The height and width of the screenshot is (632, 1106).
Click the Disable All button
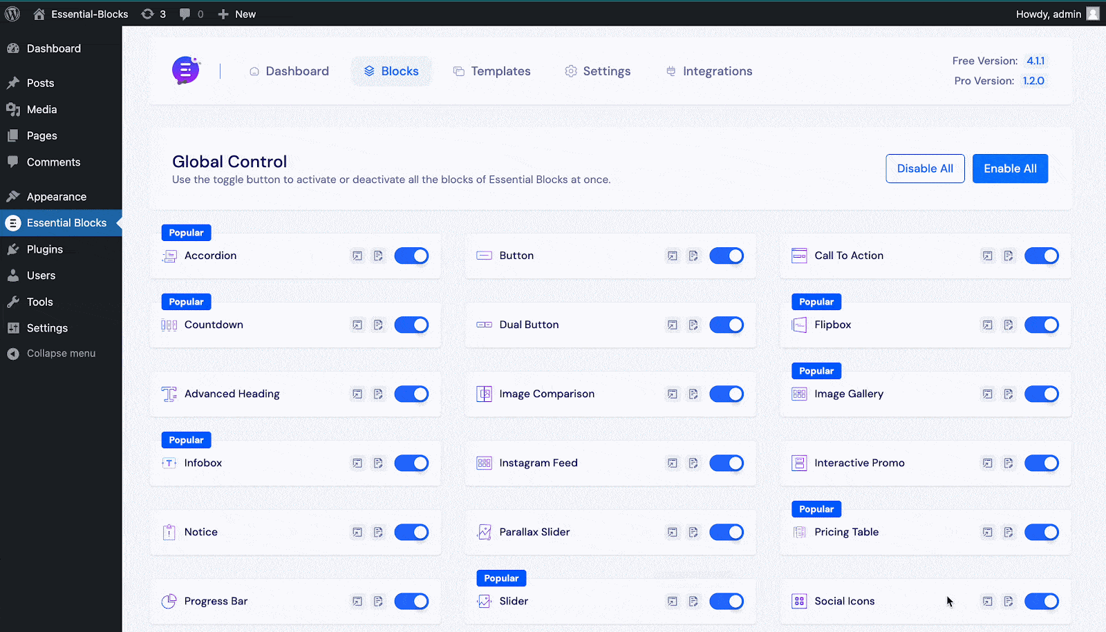tap(925, 169)
